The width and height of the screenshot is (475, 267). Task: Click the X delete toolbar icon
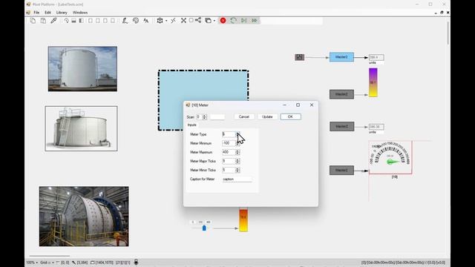[183, 21]
